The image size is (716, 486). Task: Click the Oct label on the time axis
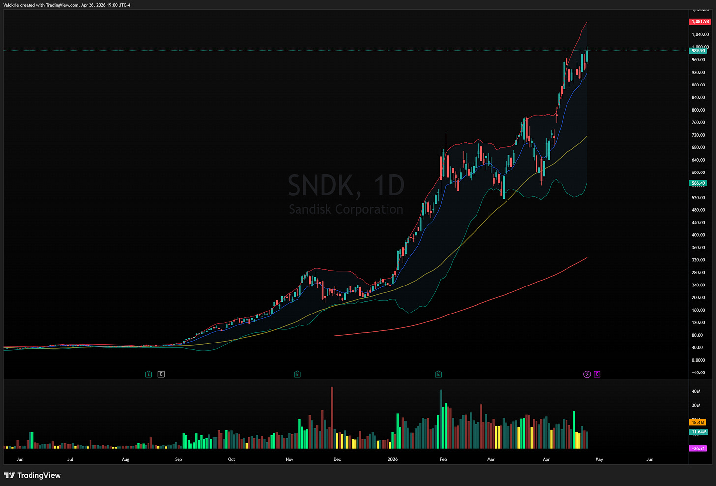coord(231,460)
